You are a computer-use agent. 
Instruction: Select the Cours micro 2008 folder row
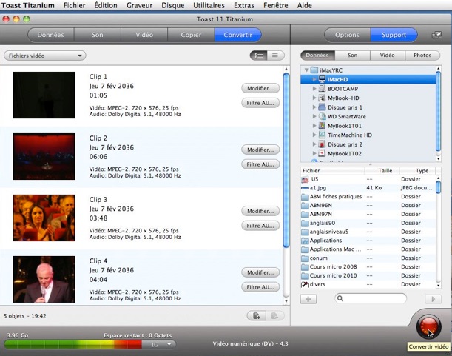coord(368,267)
